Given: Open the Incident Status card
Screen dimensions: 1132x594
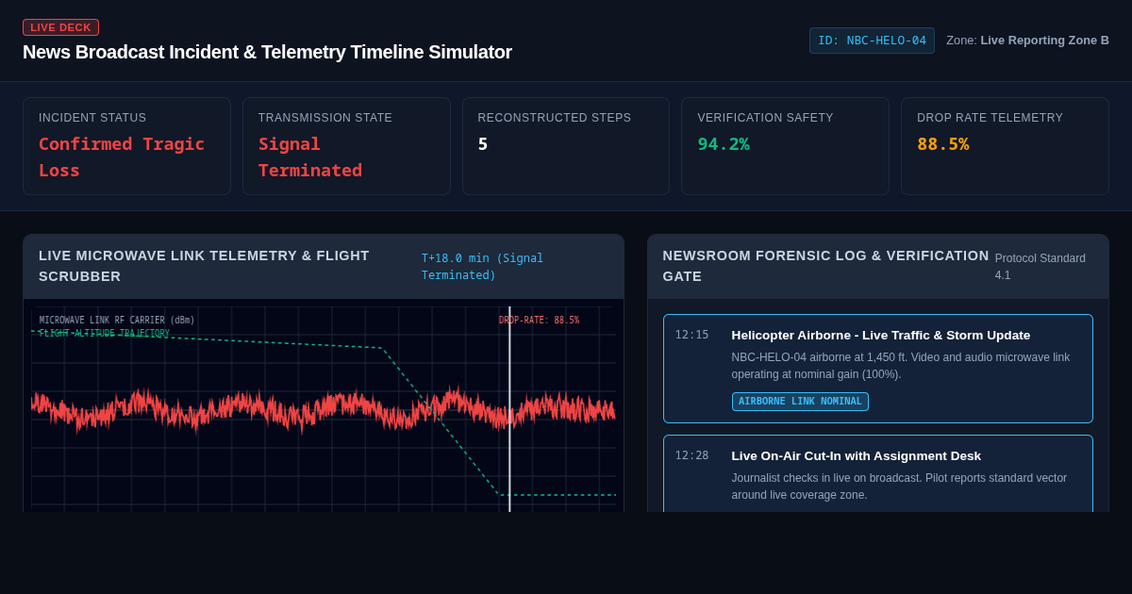Looking at the screenshot, I should [x=126, y=146].
